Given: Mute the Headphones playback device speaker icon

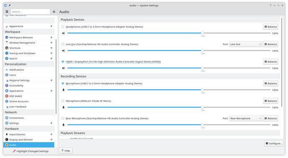Looking at the screenshot, I should pyautogui.click(x=63, y=33).
